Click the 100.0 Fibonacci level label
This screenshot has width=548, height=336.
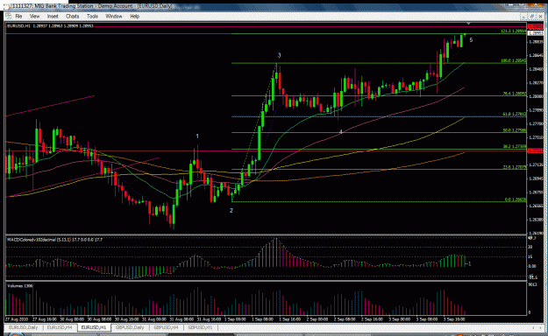(514, 60)
